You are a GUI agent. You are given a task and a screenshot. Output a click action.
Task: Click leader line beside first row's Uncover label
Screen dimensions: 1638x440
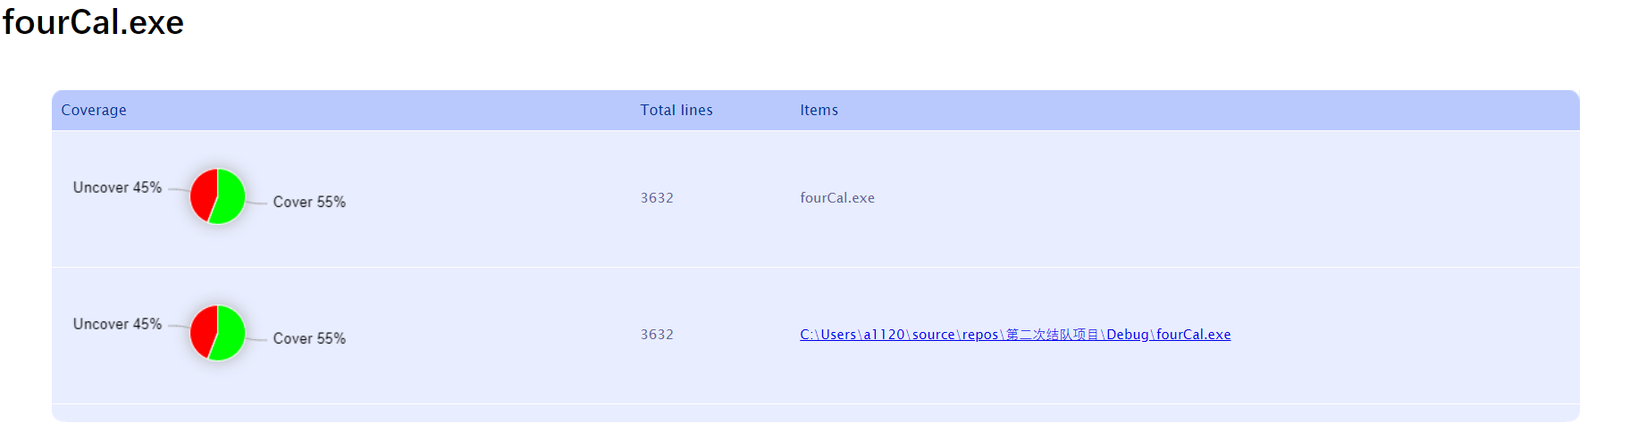pos(178,189)
